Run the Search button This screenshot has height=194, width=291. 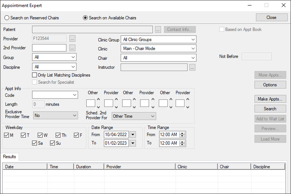tap(270, 109)
